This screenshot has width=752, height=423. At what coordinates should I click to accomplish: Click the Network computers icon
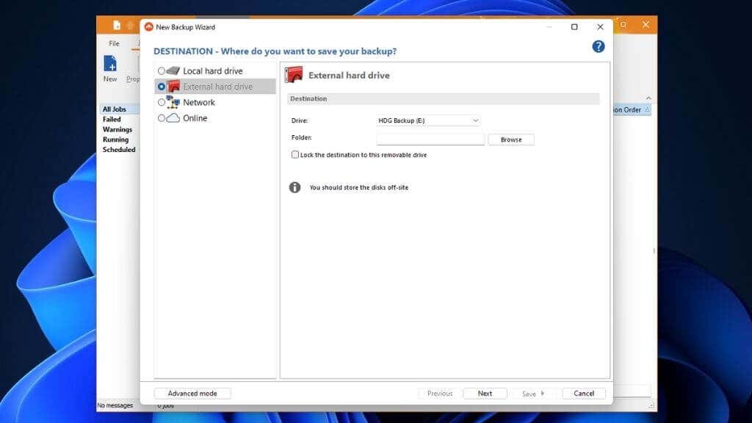pyautogui.click(x=173, y=101)
